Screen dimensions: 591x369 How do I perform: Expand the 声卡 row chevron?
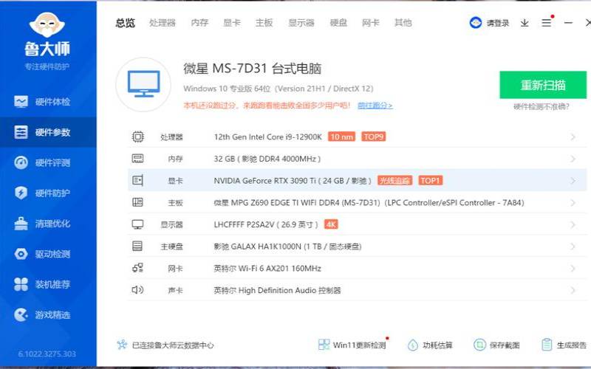[x=573, y=290]
